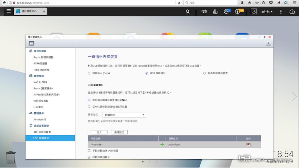
Task: Click the 加入 button
Action: tap(99, 132)
